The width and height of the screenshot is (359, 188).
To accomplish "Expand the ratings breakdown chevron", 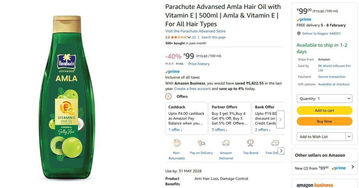I will (189, 37).
